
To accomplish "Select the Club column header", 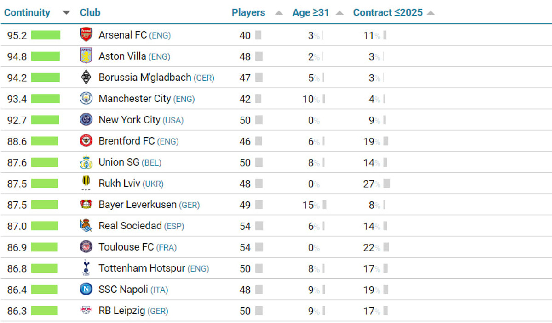I will (90, 12).
